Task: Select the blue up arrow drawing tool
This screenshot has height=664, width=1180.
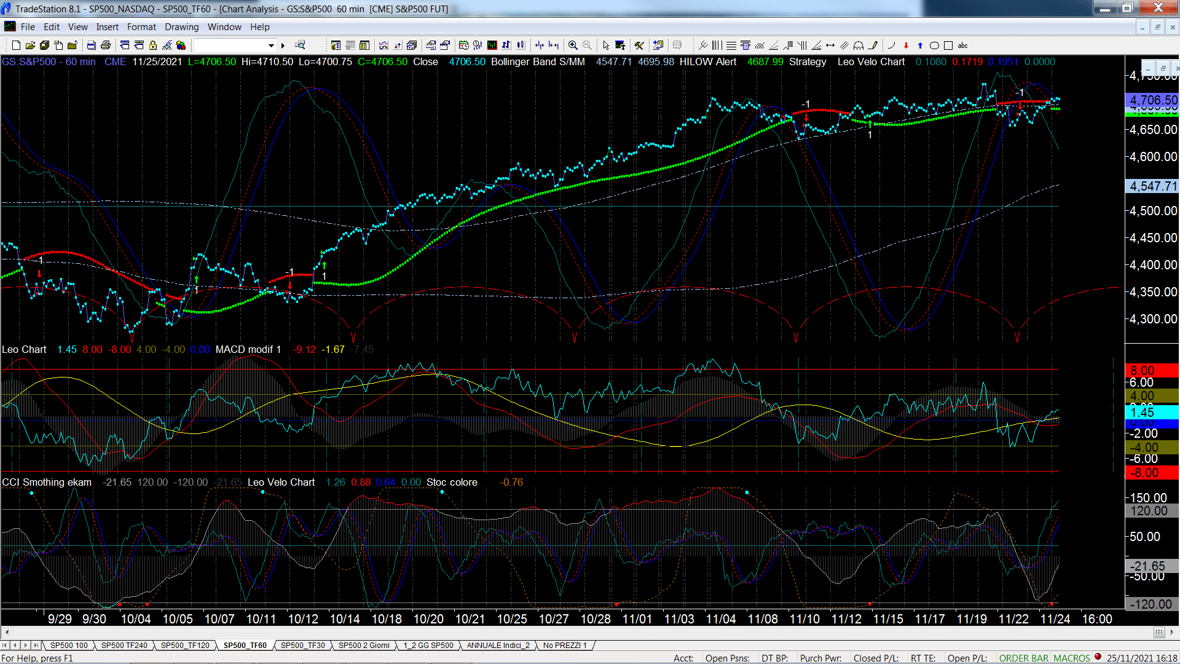Action: [920, 45]
